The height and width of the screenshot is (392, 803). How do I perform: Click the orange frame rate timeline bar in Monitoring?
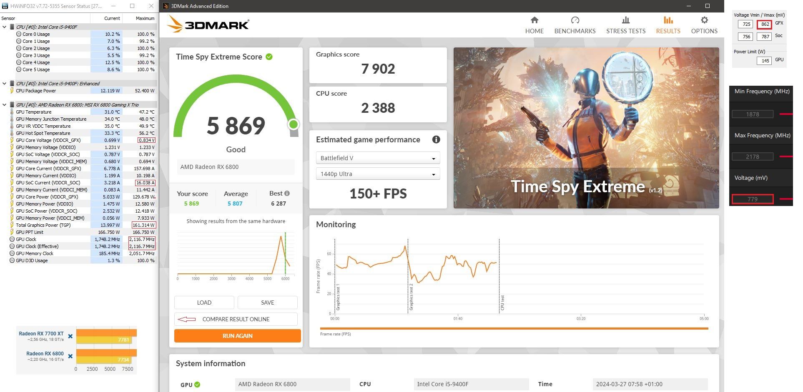click(514, 329)
